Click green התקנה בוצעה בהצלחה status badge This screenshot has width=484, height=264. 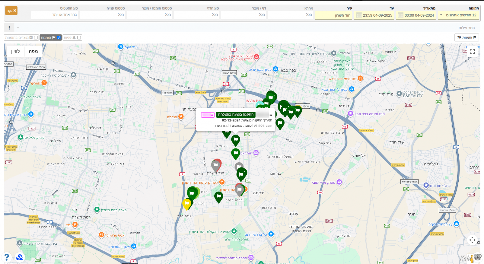click(x=236, y=115)
